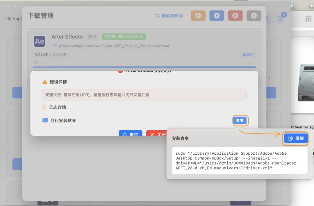Click the orange pause all downloads button
Image resolution: width=314 pixels, height=206 pixels.
coord(198,16)
